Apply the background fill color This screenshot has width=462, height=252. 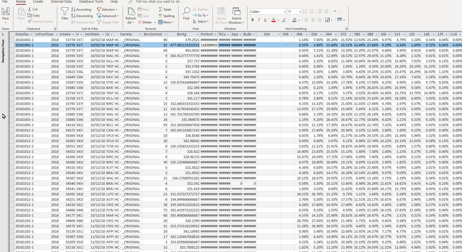click(x=294, y=20)
